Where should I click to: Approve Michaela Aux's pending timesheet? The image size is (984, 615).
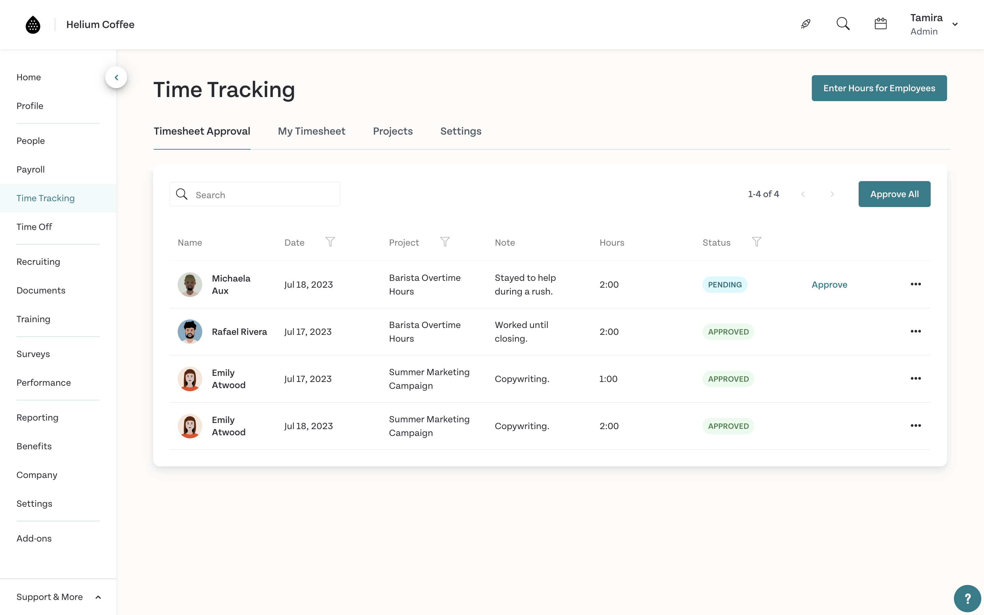[x=829, y=284]
